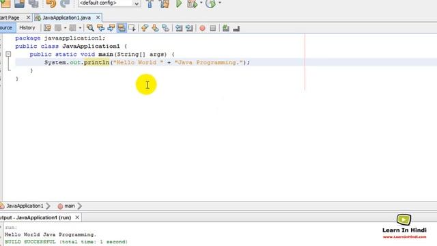
Task: Run the project with green play button
Action: pos(179,3)
